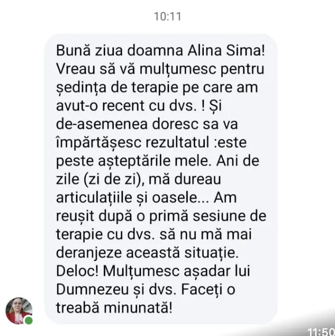Select the name "Alina Sima!" in message
The height and width of the screenshot is (336, 335).
pyautogui.click(x=226, y=51)
